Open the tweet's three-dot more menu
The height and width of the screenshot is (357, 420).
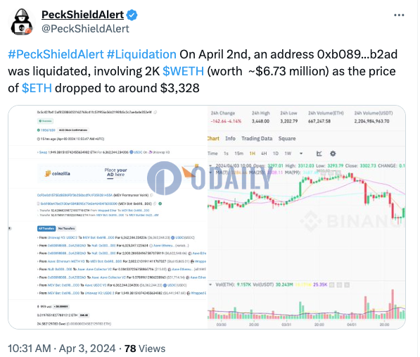[399, 15]
